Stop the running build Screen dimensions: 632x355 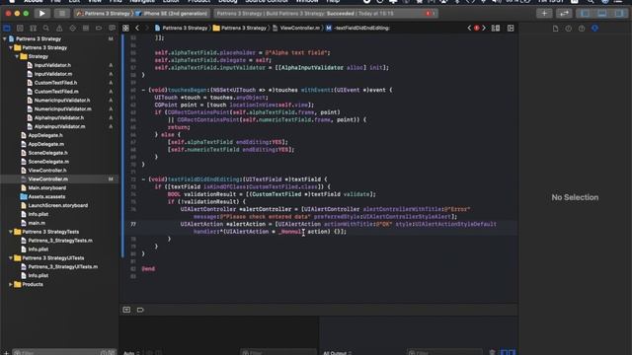(x=62, y=13)
